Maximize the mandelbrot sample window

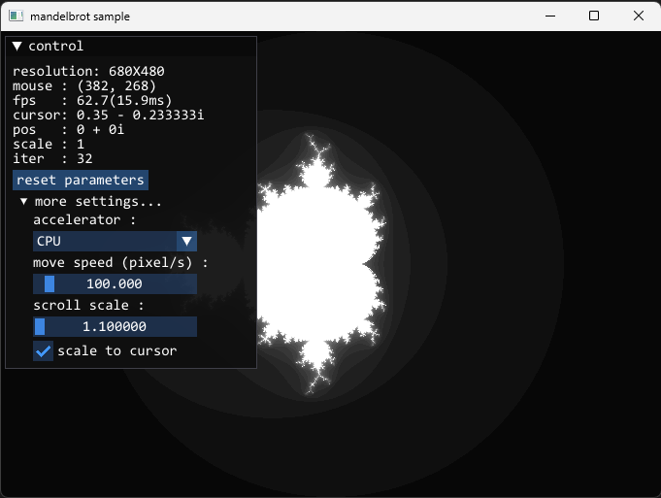[x=594, y=16]
